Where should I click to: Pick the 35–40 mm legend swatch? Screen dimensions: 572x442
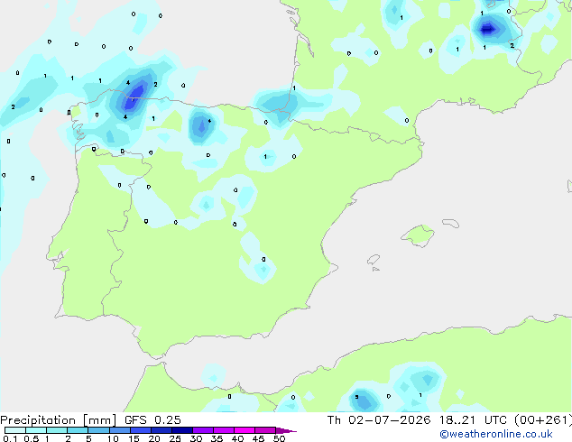click(x=224, y=430)
